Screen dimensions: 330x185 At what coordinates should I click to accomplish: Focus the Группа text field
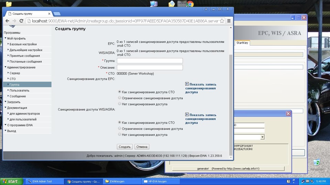click(150, 61)
